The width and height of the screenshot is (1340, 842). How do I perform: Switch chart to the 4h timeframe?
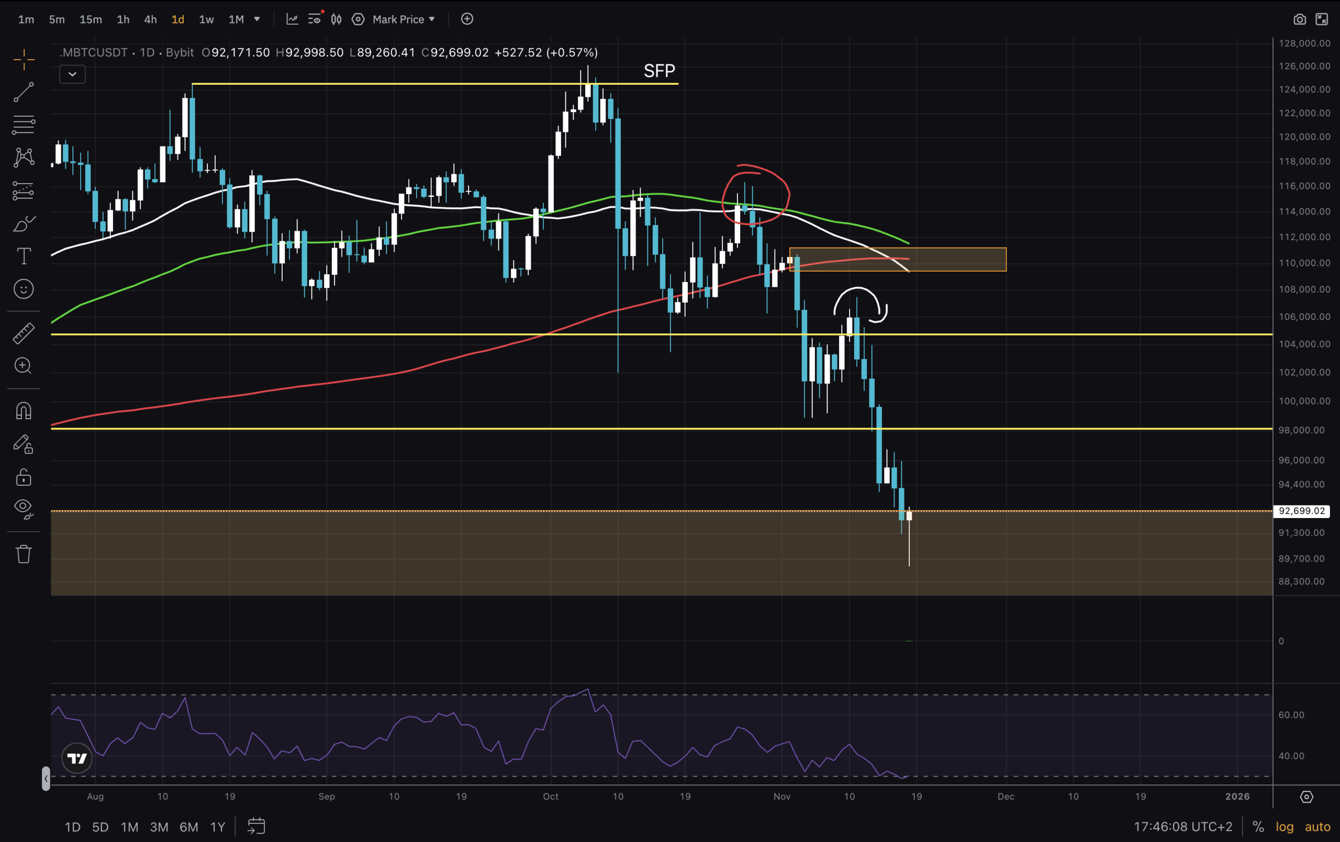point(150,19)
